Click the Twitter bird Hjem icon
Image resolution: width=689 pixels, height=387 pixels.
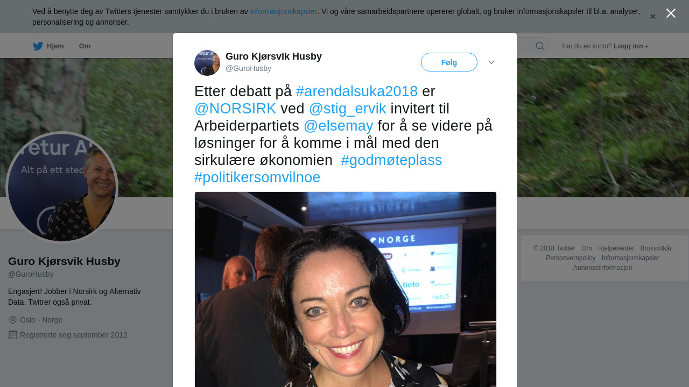pyautogui.click(x=38, y=46)
